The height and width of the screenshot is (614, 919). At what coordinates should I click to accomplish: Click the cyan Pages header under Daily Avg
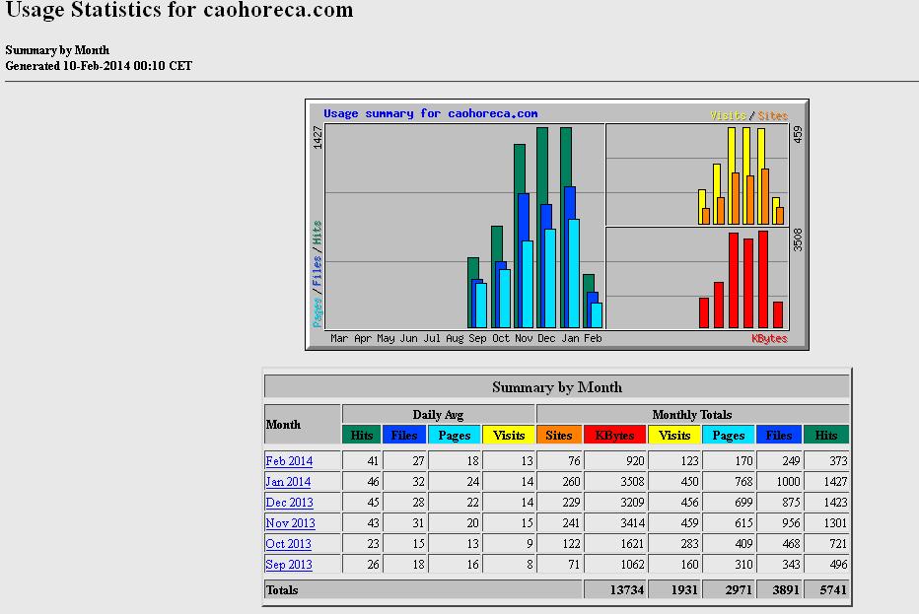455,436
